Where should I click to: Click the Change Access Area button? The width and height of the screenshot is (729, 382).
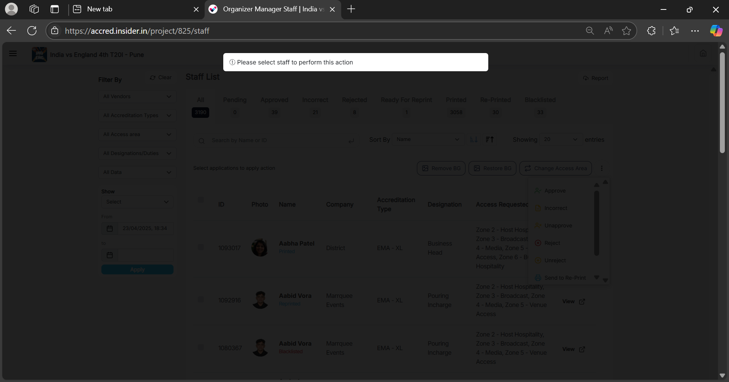click(555, 168)
